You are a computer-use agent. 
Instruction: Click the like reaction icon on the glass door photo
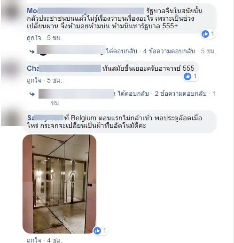pyautogui.click(x=97, y=231)
